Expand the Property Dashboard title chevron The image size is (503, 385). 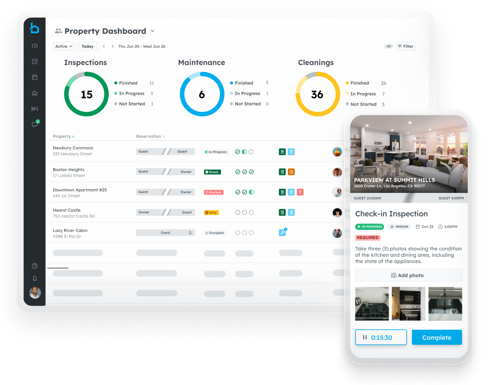(x=153, y=31)
